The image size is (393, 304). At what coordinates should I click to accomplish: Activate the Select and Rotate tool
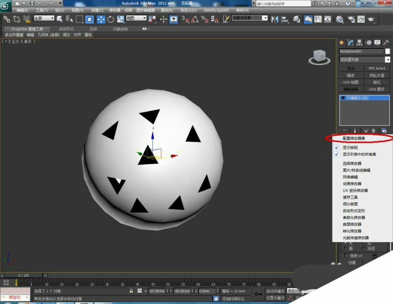pos(111,19)
